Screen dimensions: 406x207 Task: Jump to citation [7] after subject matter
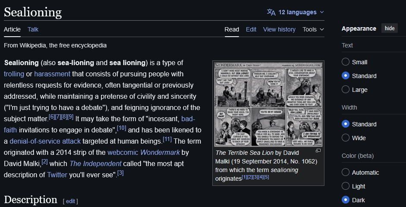[x=58, y=117]
